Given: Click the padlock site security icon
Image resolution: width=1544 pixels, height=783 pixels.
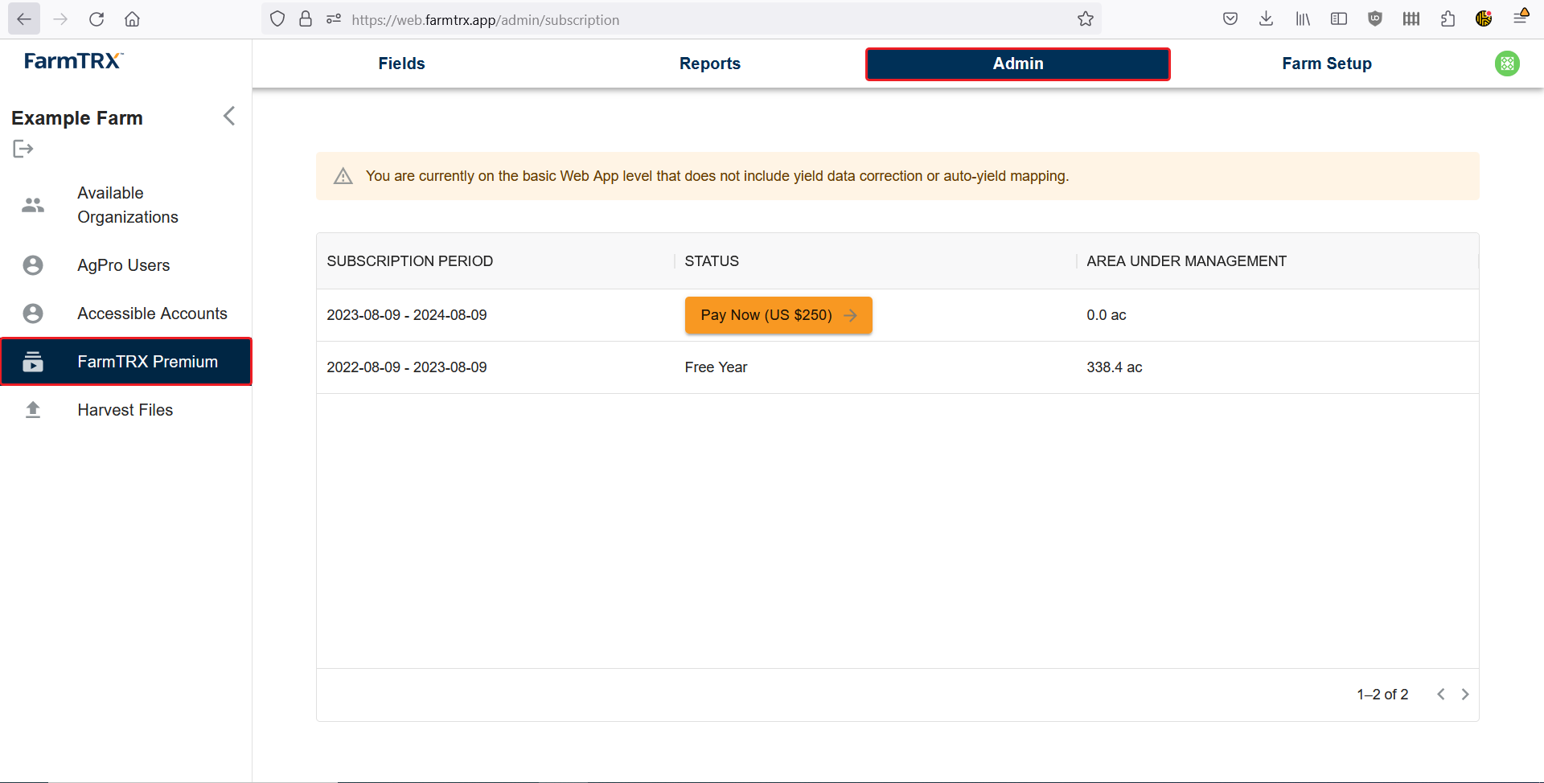Looking at the screenshot, I should pyautogui.click(x=306, y=19).
